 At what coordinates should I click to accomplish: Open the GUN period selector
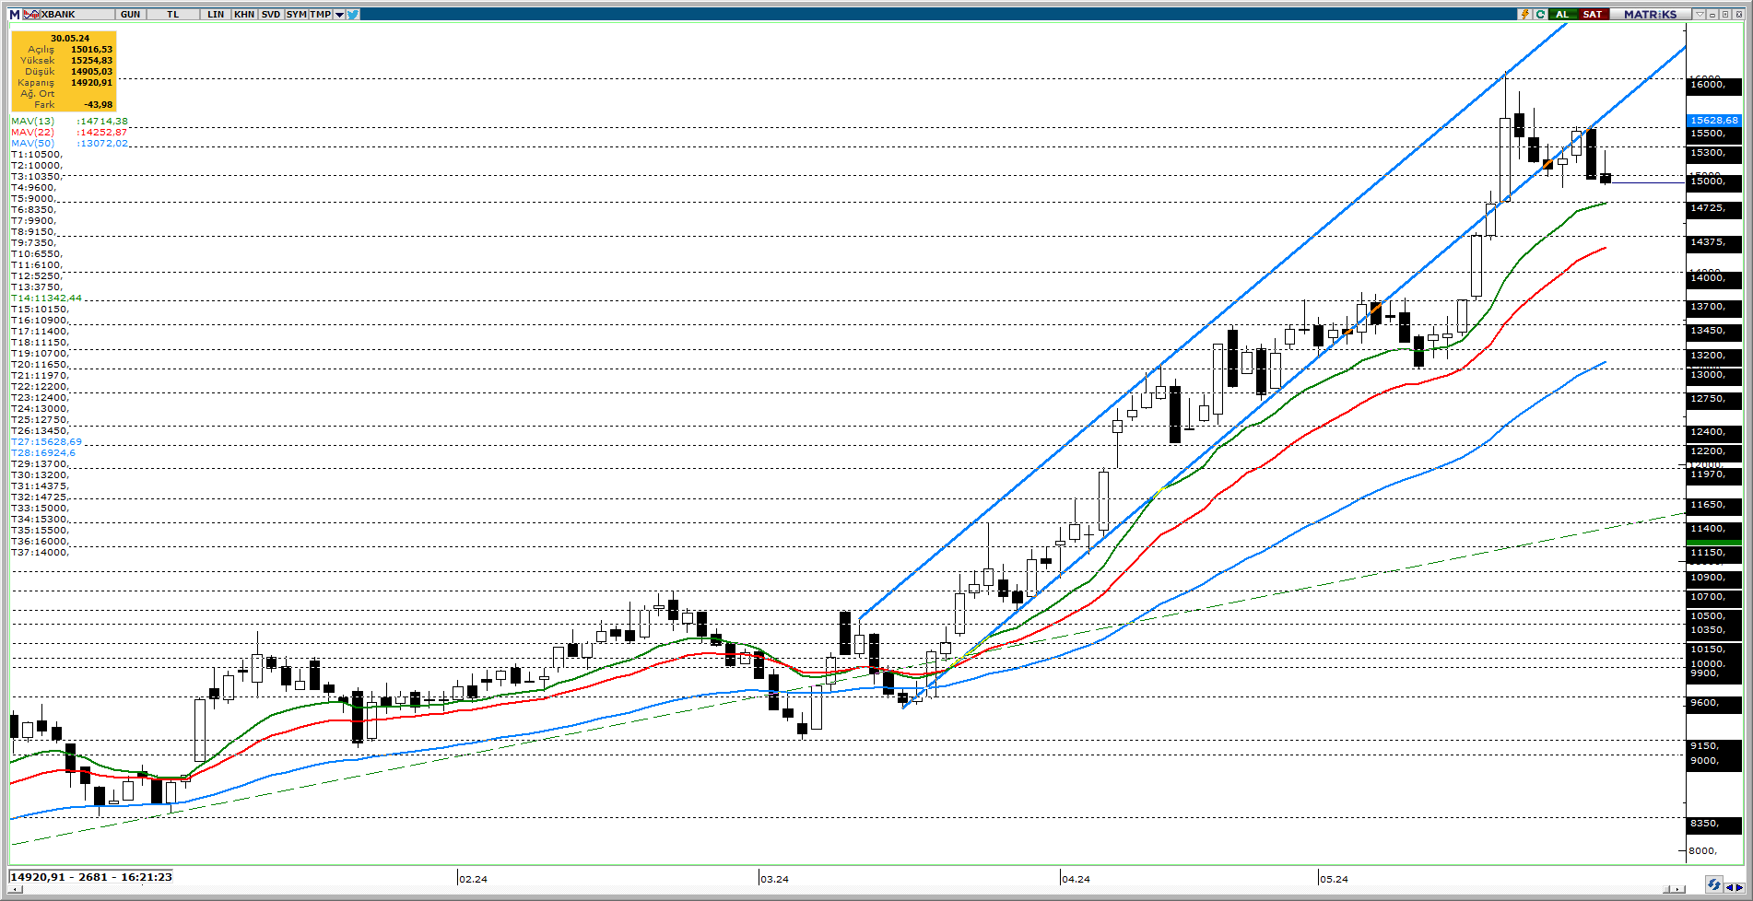click(130, 14)
